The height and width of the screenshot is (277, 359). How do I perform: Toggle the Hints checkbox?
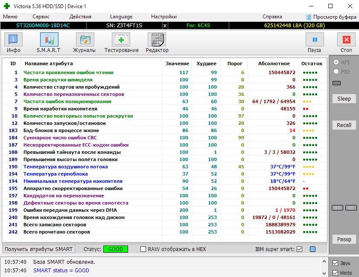(x=335, y=273)
